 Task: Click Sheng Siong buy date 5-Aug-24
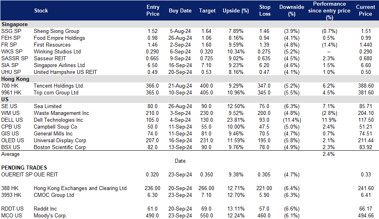tap(180, 31)
